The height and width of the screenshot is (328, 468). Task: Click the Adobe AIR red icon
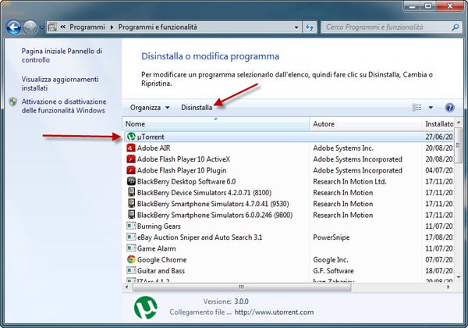pyautogui.click(x=131, y=148)
